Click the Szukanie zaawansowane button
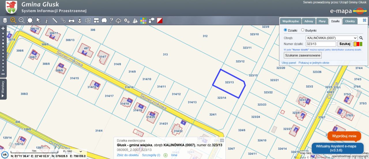Screen dimensions: 369x159 click(x=303, y=55)
